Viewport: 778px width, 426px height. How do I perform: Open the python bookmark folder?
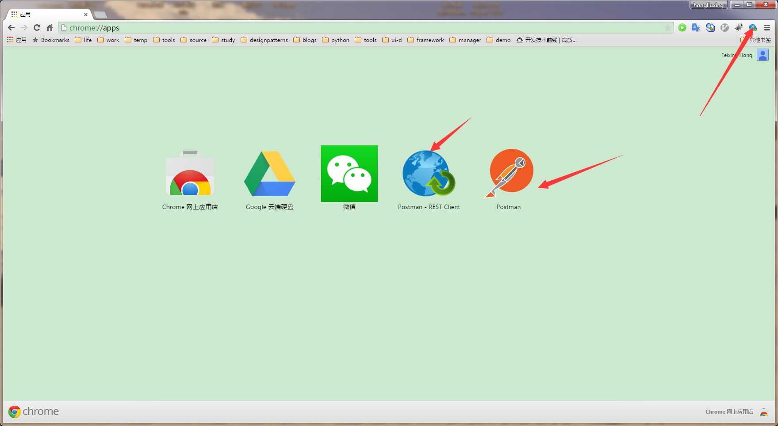point(336,40)
